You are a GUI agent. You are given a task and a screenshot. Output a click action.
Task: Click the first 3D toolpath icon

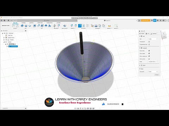[35, 26]
